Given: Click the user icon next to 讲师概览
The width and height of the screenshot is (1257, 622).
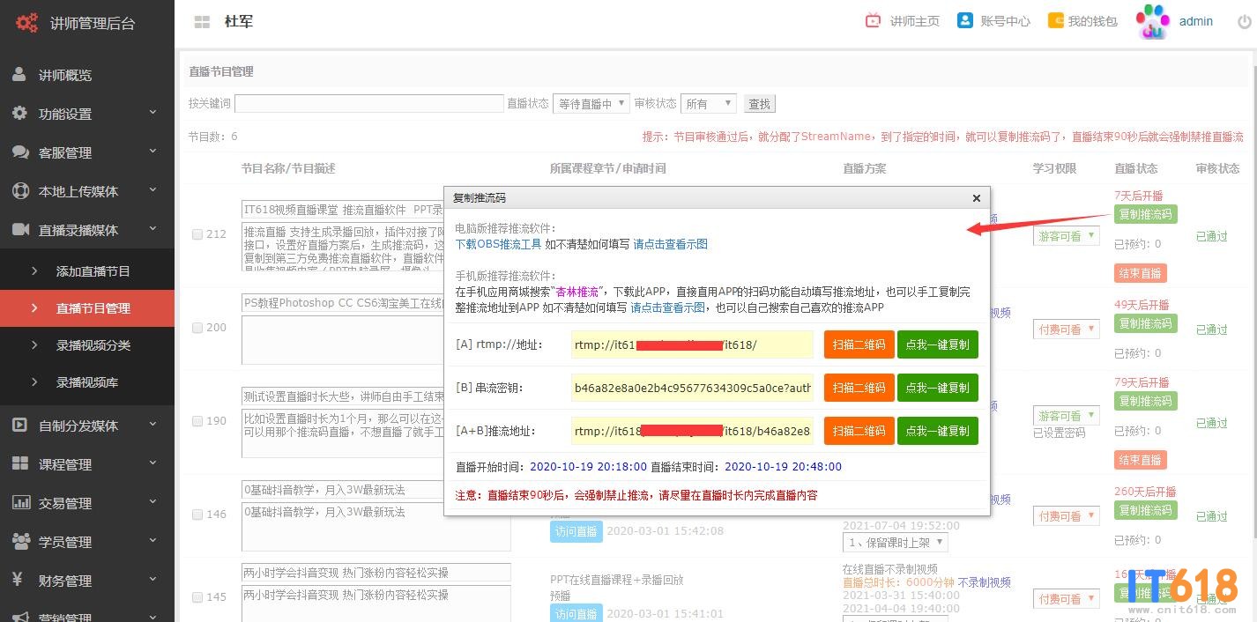Looking at the screenshot, I should pos(19,75).
